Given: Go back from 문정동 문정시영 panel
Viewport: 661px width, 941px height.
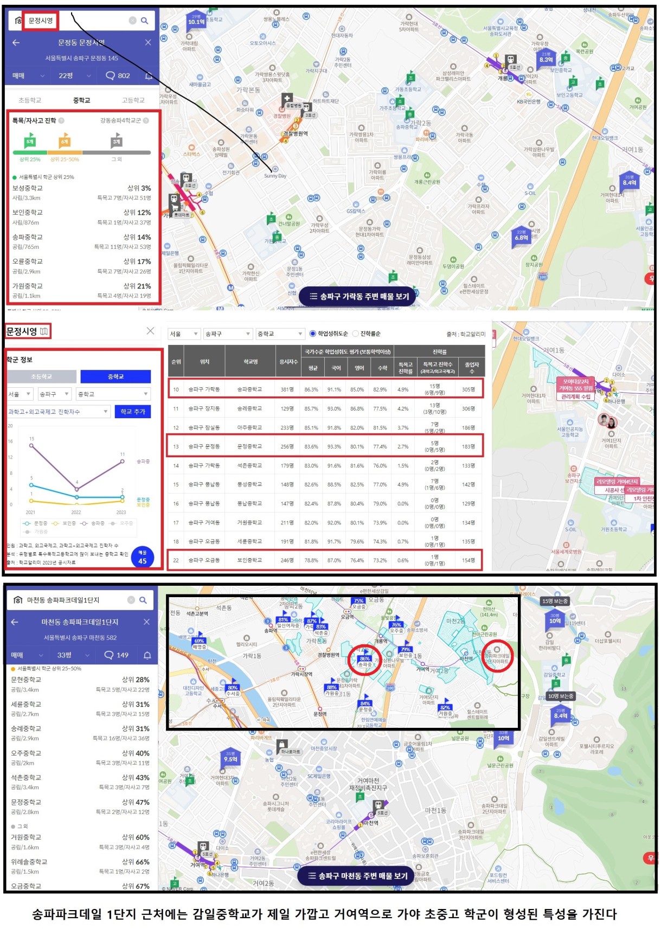Looking at the screenshot, I should (16, 42).
